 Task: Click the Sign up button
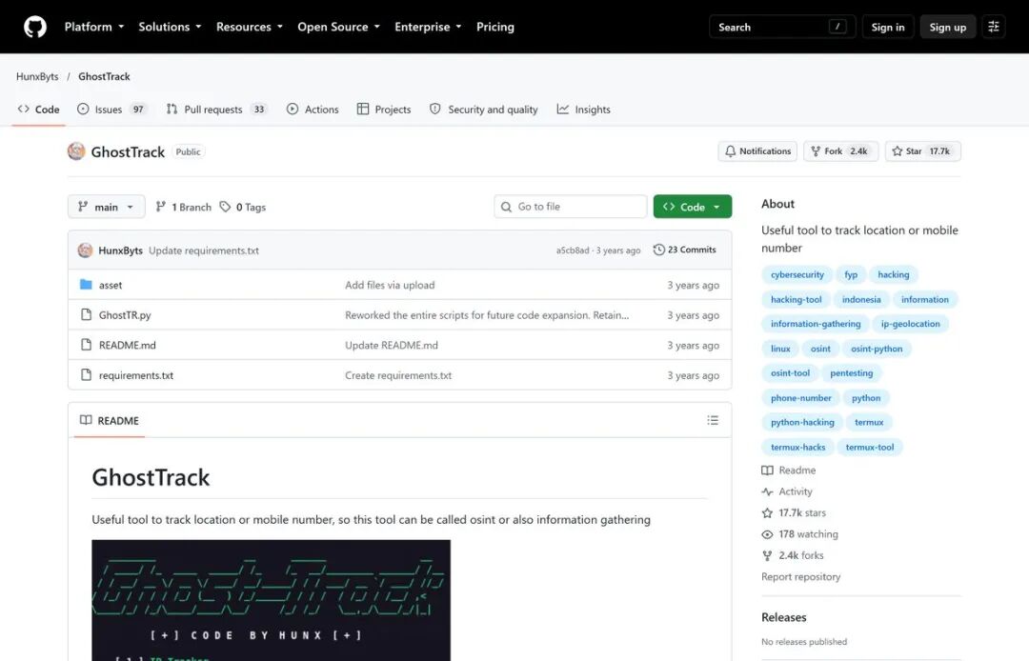coord(948,27)
